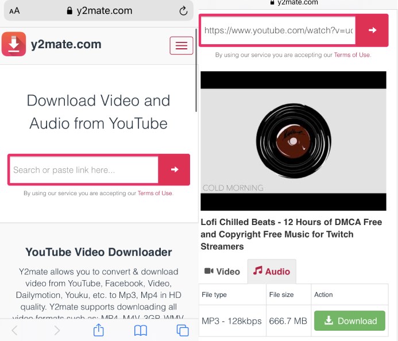Open the Safari share sheet icon
This screenshot has height=341, width=398.
(x=98, y=330)
